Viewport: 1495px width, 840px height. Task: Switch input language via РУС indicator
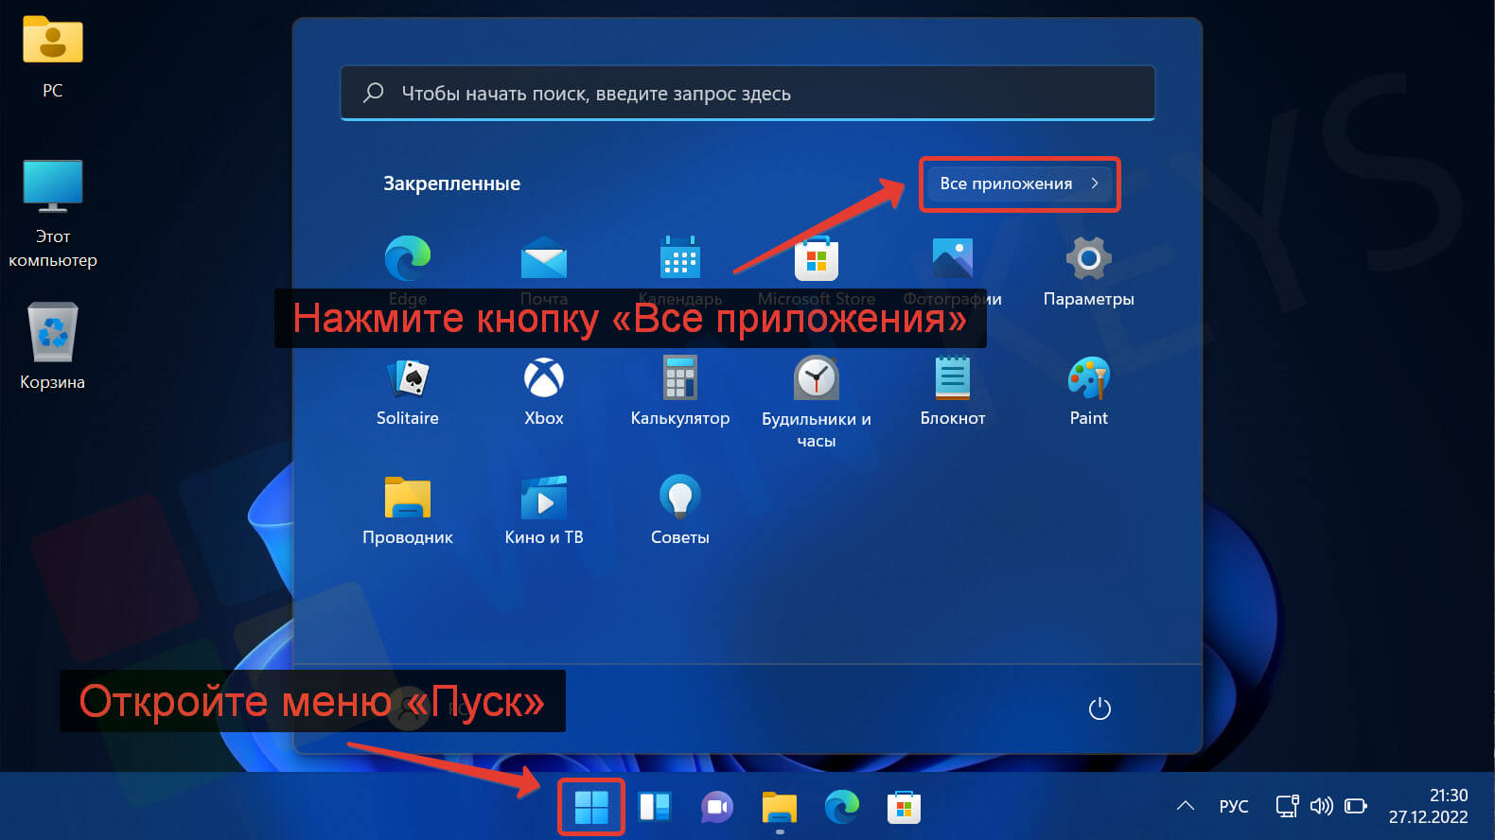1233,806
